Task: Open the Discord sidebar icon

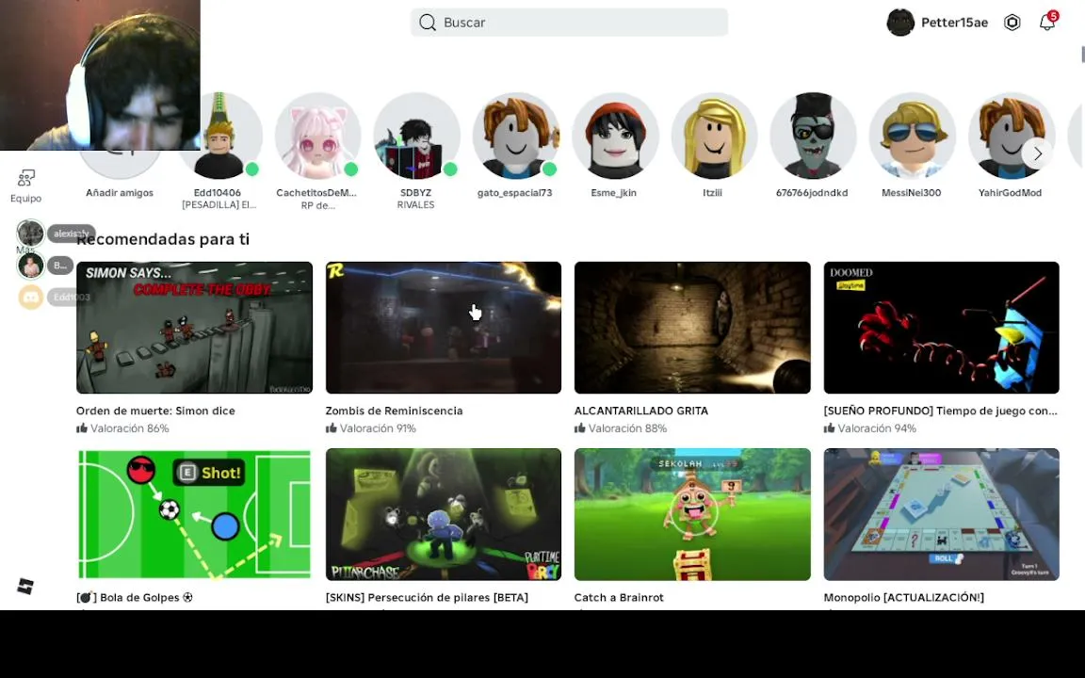Action: point(30,298)
